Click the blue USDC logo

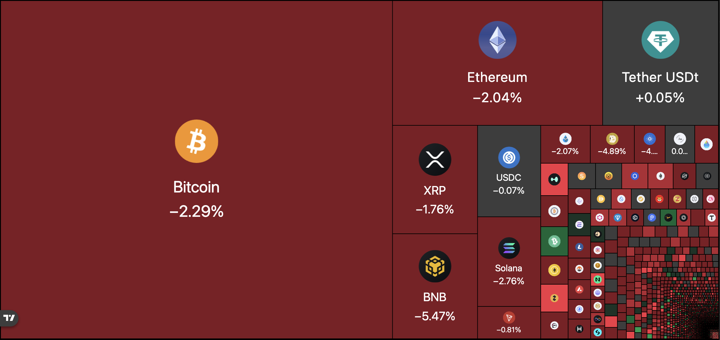509,158
